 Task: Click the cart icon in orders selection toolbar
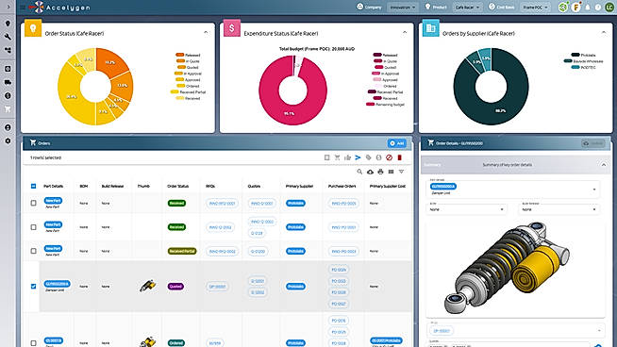pyautogui.click(x=337, y=157)
